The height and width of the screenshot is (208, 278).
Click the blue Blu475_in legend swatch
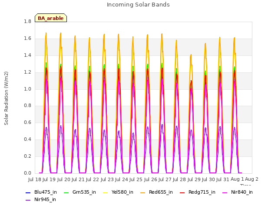(x=28, y=192)
